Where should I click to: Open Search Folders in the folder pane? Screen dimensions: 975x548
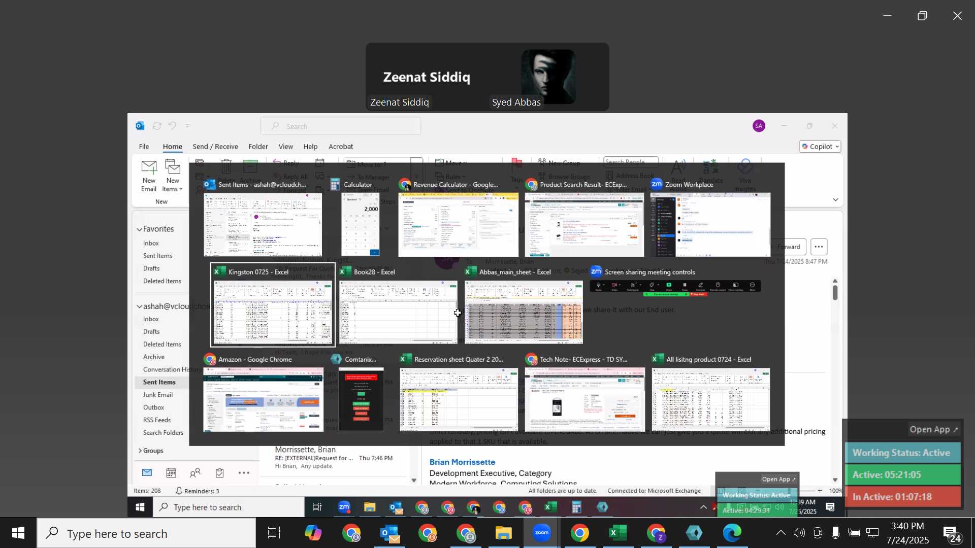(163, 433)
